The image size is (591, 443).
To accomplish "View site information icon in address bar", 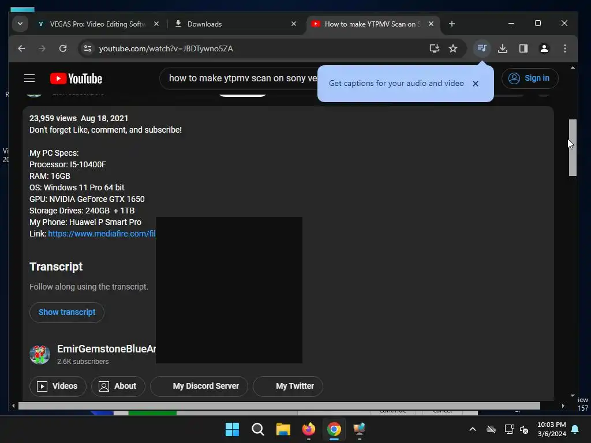I will (88, 48).
